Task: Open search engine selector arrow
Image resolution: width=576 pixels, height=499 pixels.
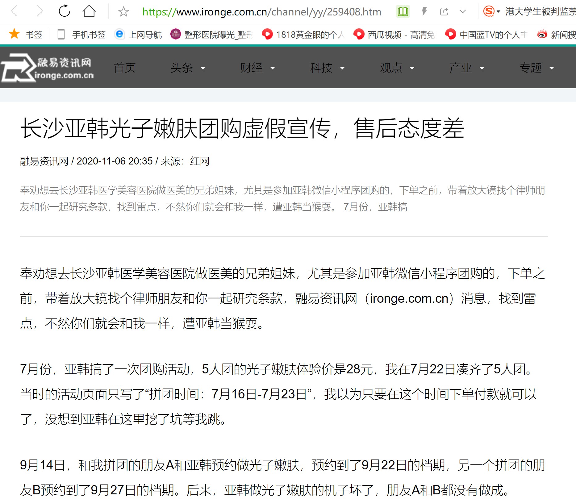Action: (x=498, y=12)
